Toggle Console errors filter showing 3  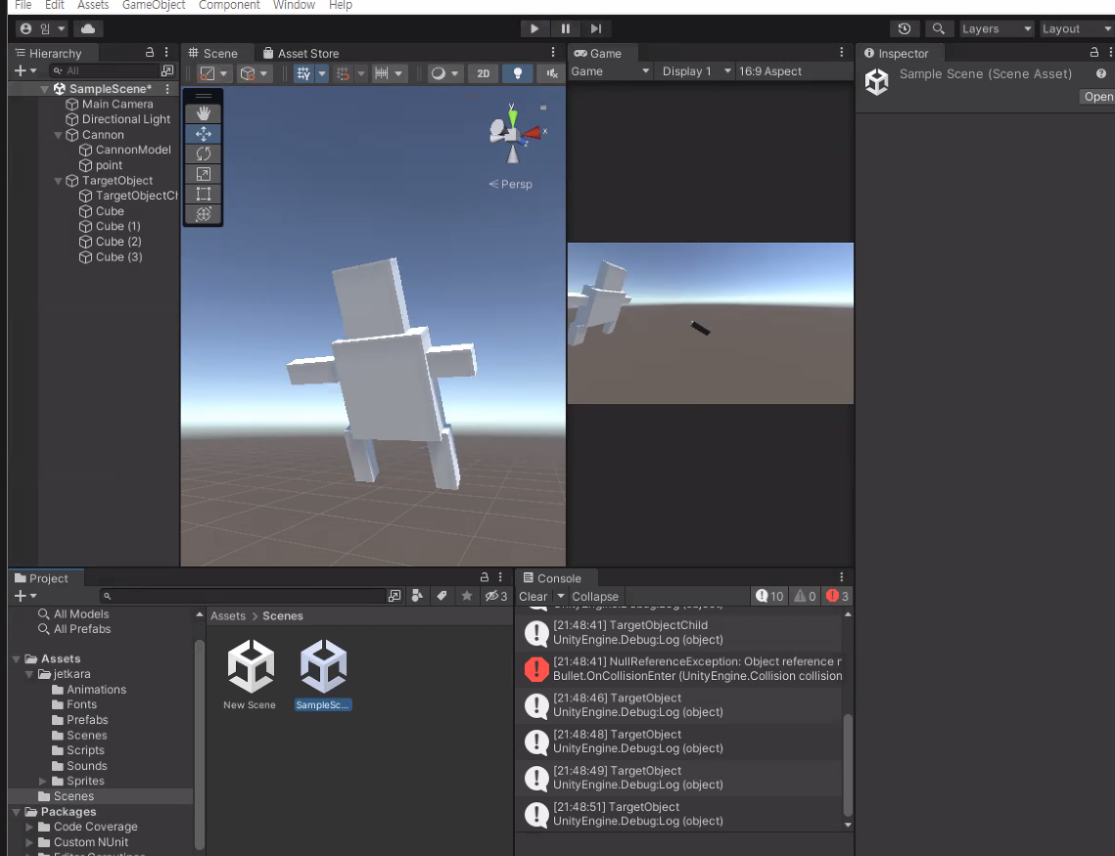click(x=837, y=596)
